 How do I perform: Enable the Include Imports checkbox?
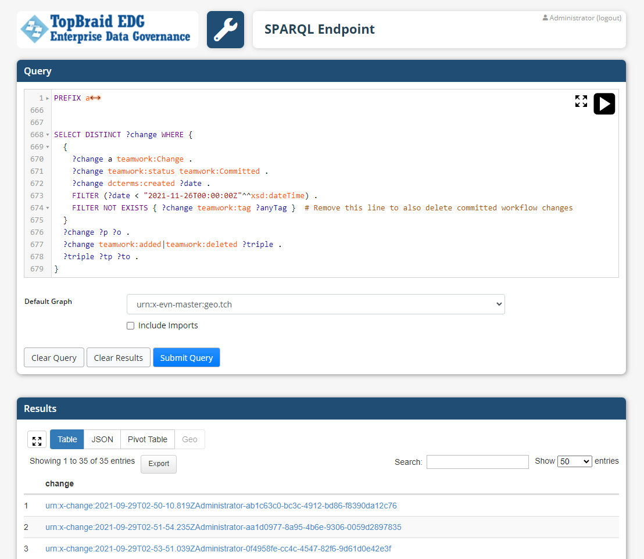pyautogui.click(x=130, y=325)
